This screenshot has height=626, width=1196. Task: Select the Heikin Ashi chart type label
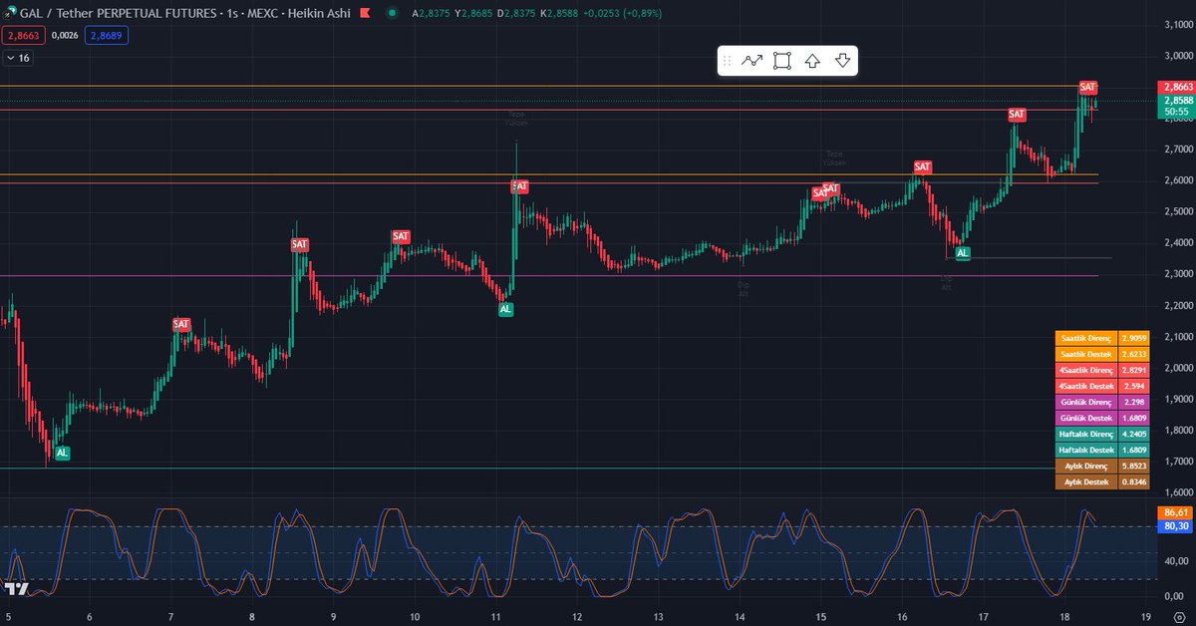(319, 13)
